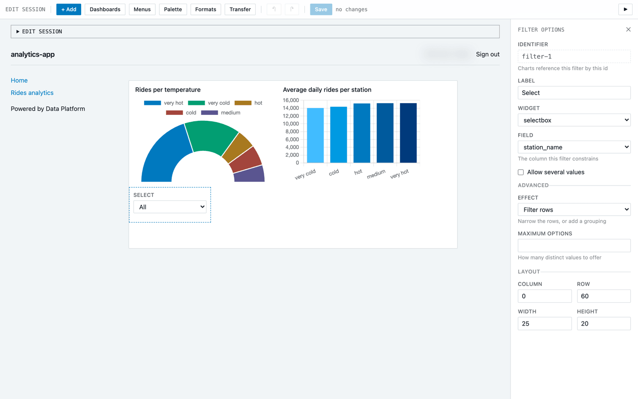Screen dimensions: 638x399
Task: Toggle the hot legend swatch
Action: click(x=243, y=103)
